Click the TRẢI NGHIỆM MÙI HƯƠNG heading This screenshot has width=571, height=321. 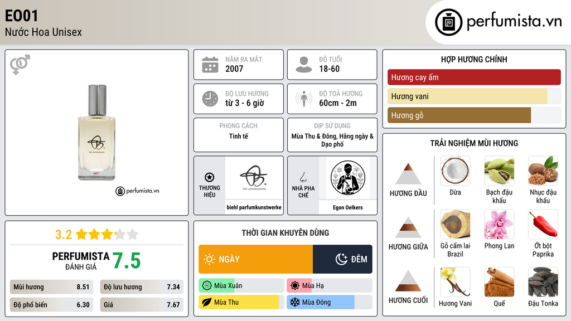coord(474,143)
